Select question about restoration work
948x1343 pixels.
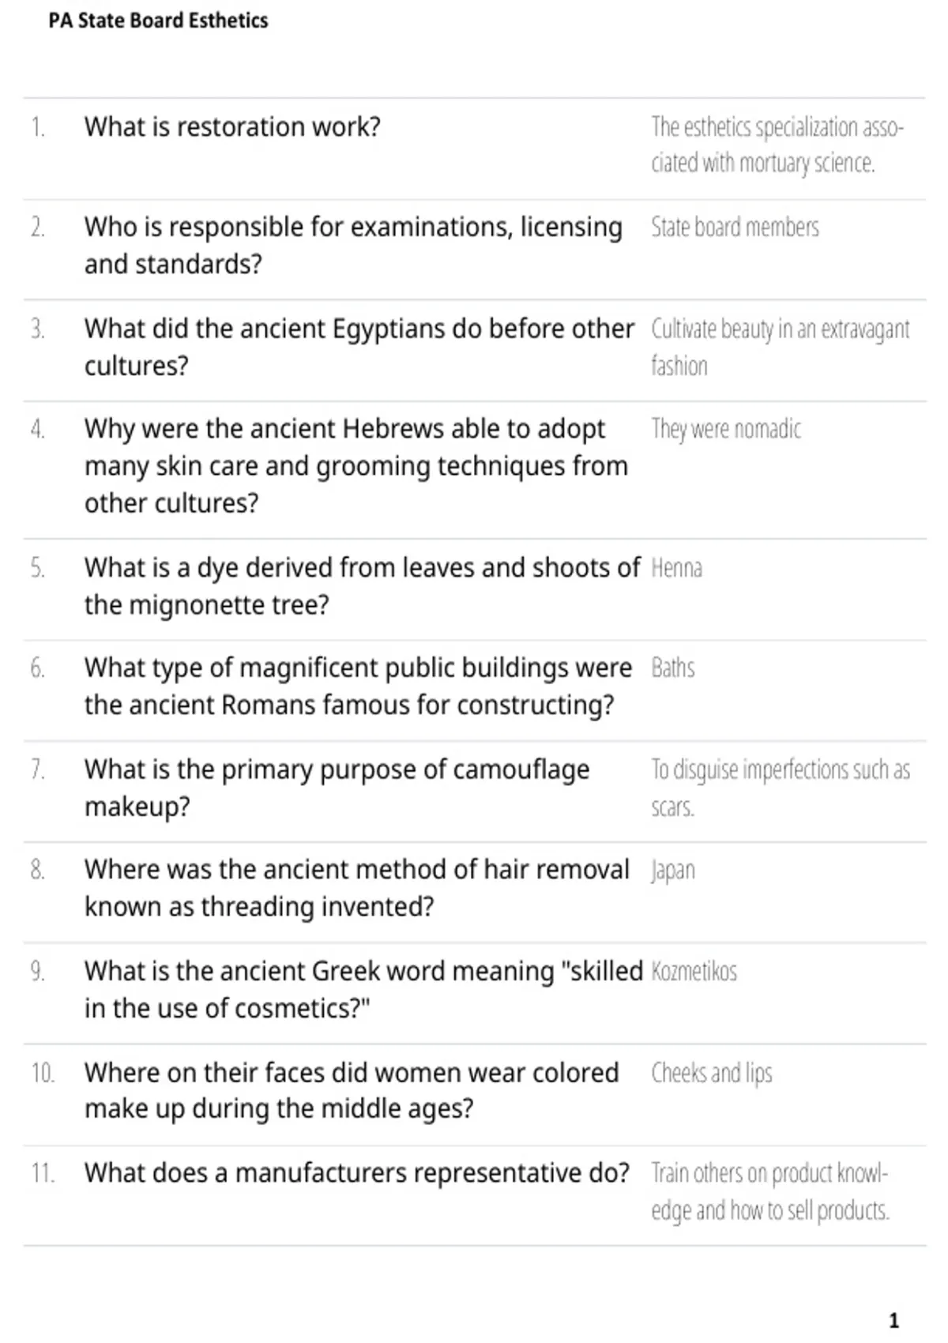(x=232, y=126)
